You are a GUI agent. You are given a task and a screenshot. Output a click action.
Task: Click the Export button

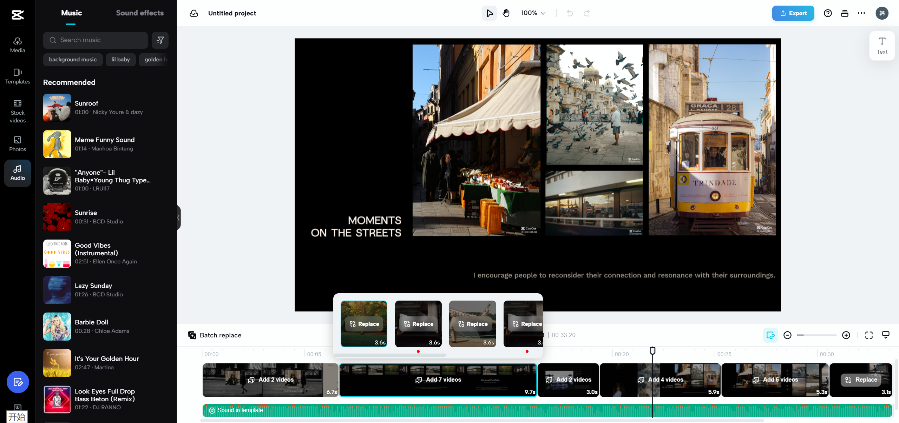pos(794,13)
